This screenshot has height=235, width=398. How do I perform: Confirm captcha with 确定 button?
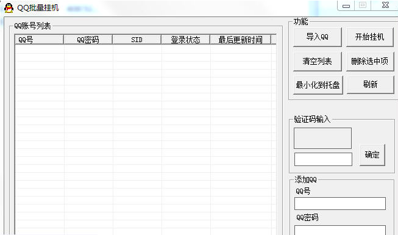[x=372, y=155]
